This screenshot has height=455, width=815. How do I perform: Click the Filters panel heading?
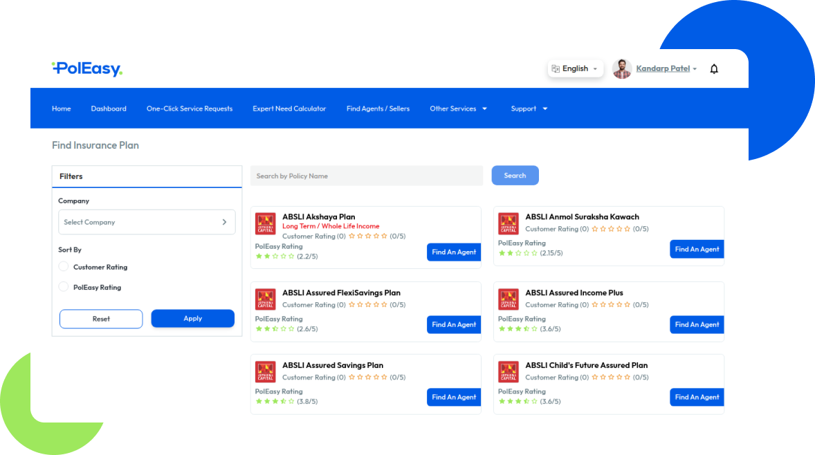click(71, 176)
